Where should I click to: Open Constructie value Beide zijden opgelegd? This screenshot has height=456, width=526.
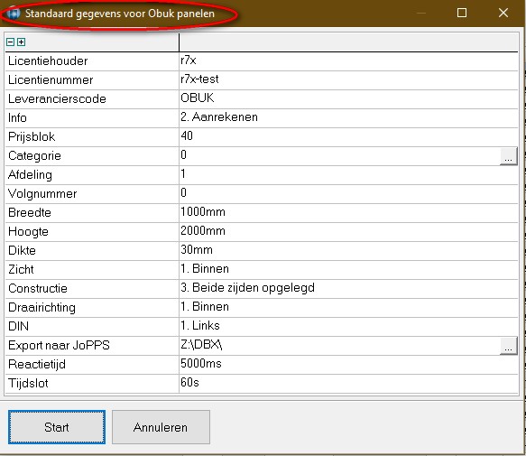click(348, 288)
